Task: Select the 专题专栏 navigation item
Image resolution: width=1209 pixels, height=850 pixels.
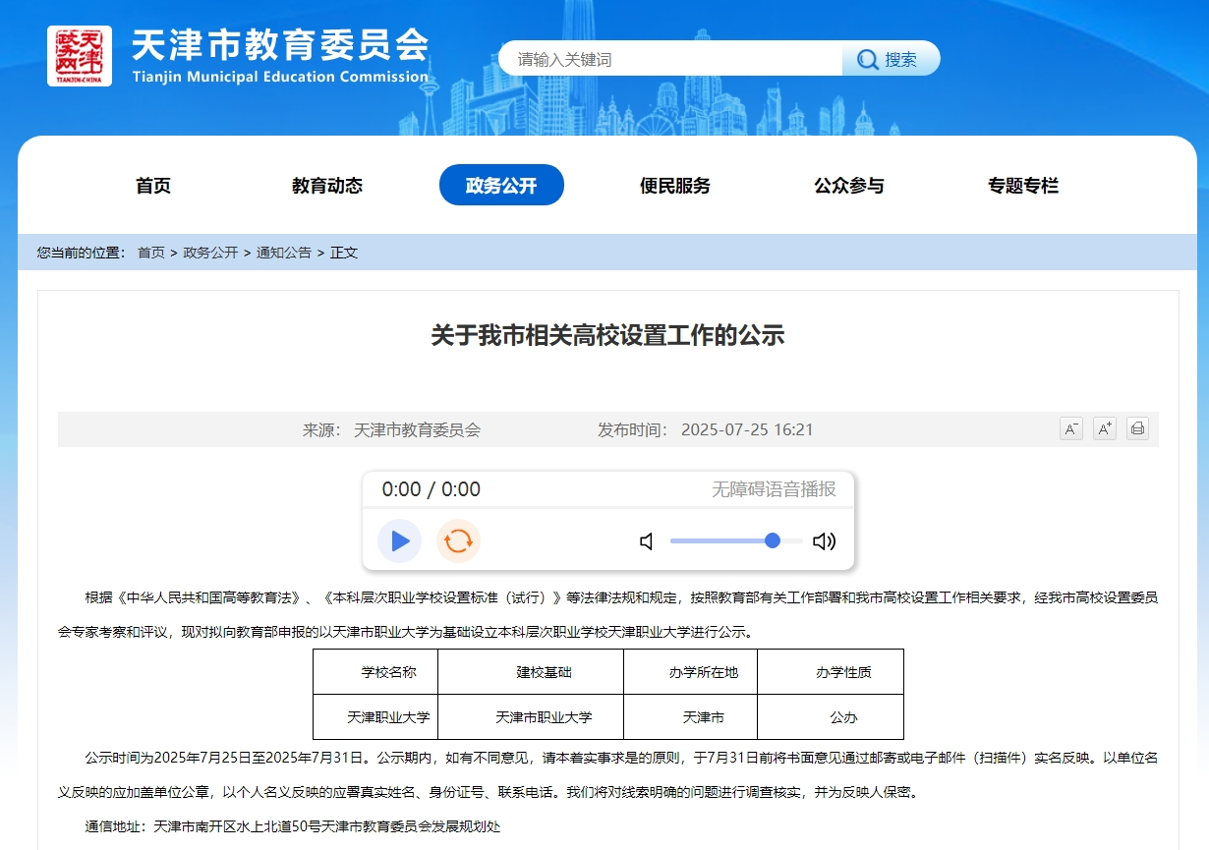Action: (x=1023, y=185)
